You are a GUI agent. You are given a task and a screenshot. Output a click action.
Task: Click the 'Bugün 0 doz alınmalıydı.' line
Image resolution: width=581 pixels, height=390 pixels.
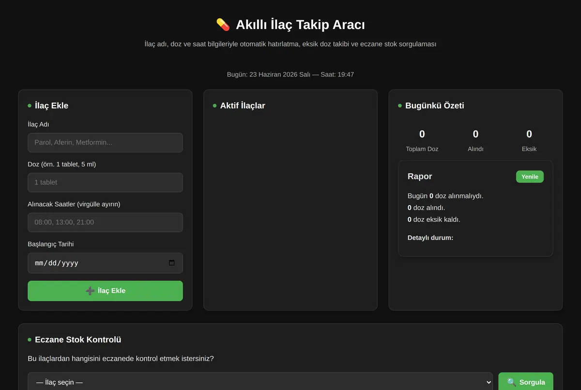(445, 196)
